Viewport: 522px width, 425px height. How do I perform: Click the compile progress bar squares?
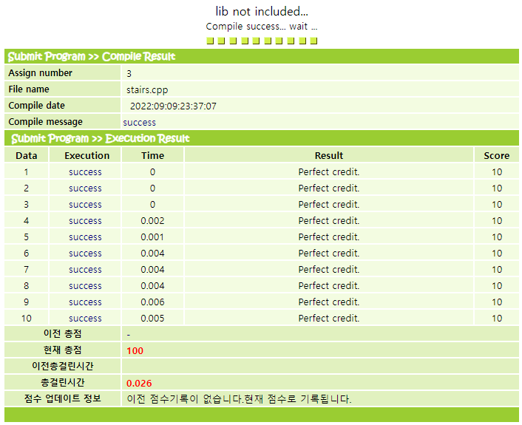tap(262, 41)
